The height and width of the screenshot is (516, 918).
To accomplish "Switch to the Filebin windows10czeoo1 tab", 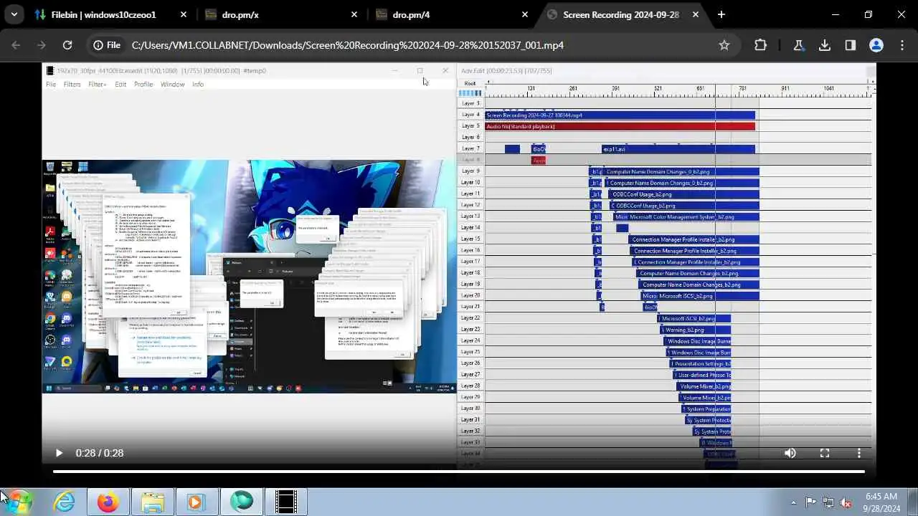I will (104, 14).
